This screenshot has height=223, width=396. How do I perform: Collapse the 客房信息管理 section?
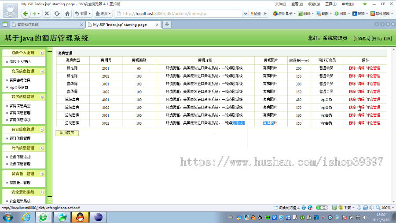tap(42, 97)
